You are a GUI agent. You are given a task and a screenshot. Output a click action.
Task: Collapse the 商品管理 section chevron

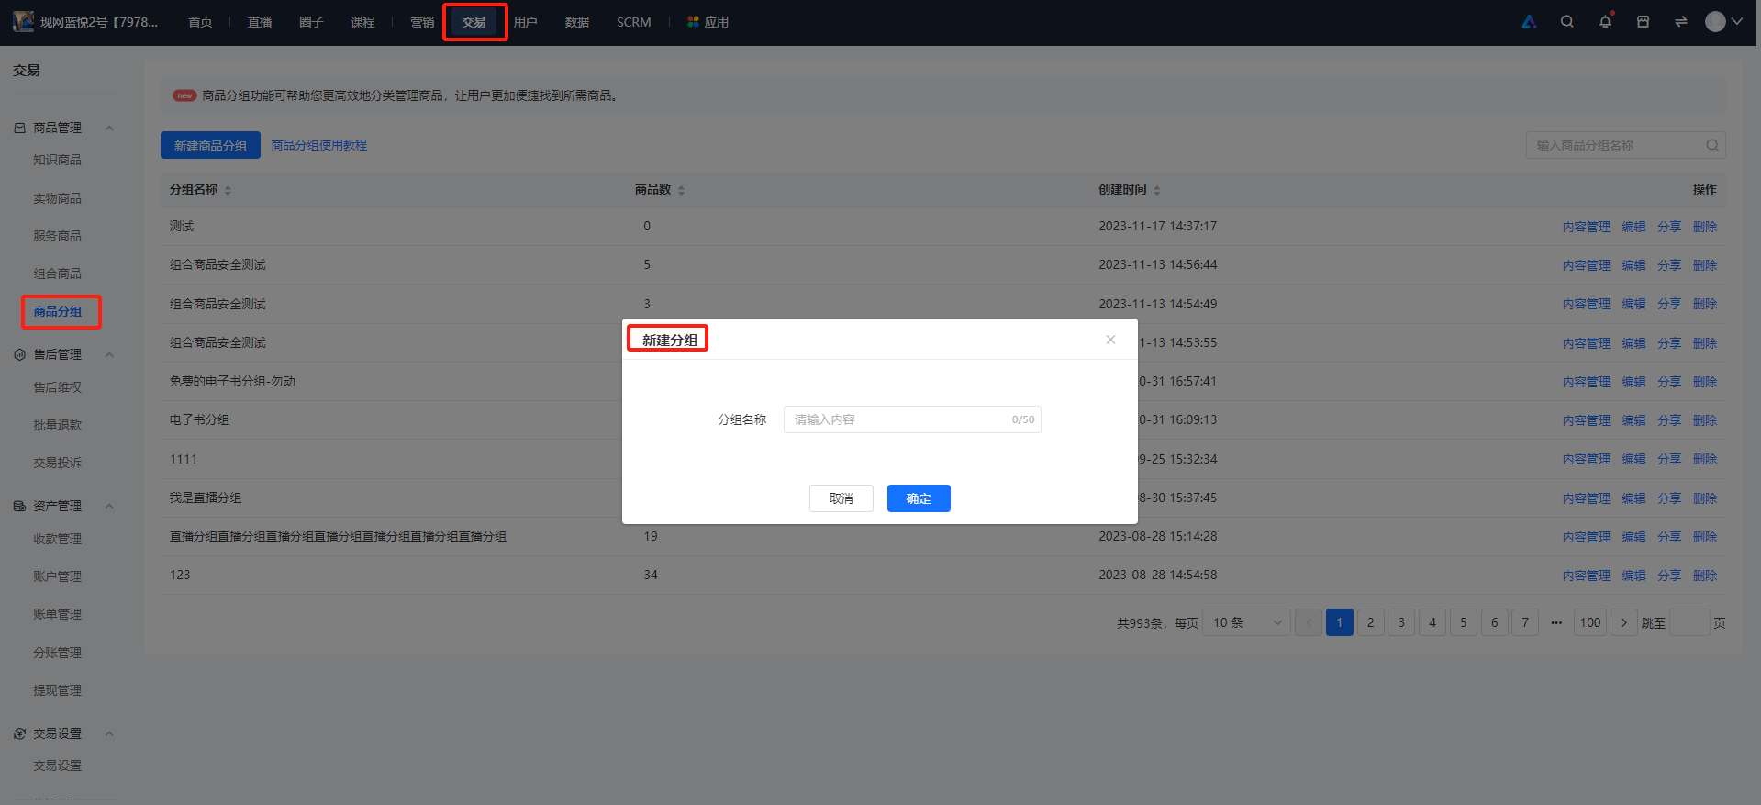click(109, 128)
